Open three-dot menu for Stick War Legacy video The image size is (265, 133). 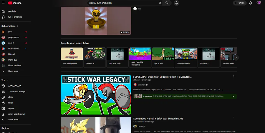click(x=234, y=77)
